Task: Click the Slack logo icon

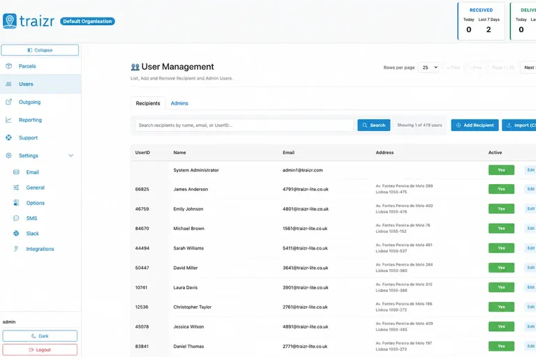Action: [x=16, y=234]
